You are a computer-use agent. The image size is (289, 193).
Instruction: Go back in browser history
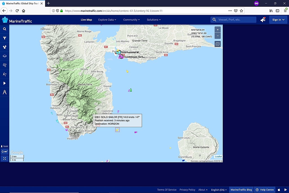coord(4,11)
